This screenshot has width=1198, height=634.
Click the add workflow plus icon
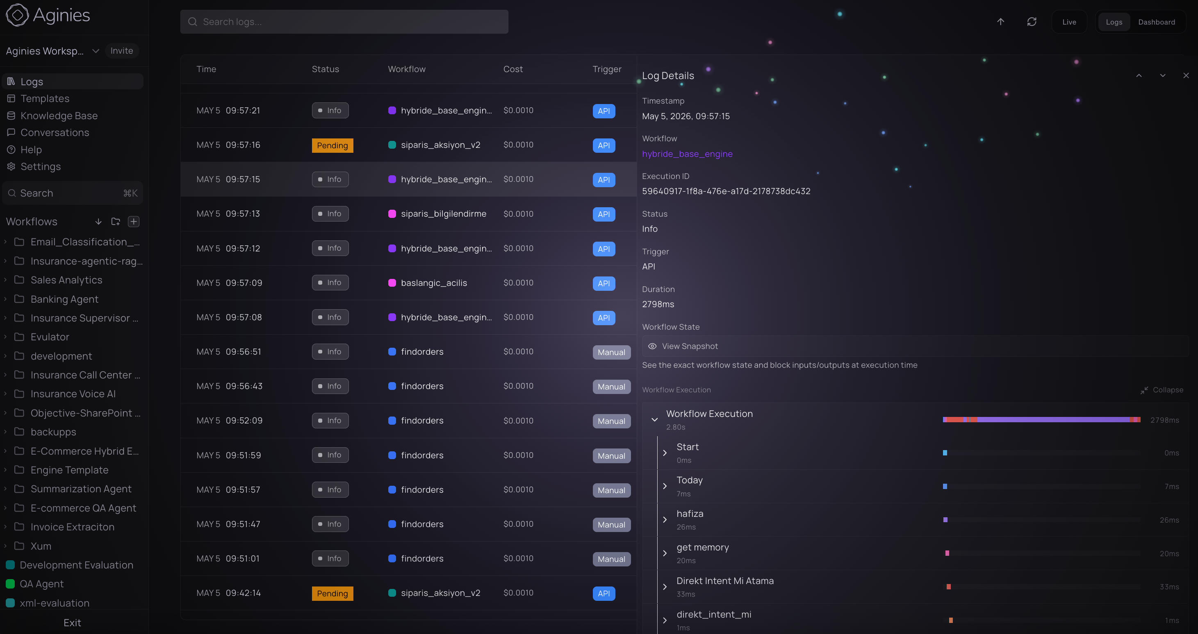click(x=134, y=222)
